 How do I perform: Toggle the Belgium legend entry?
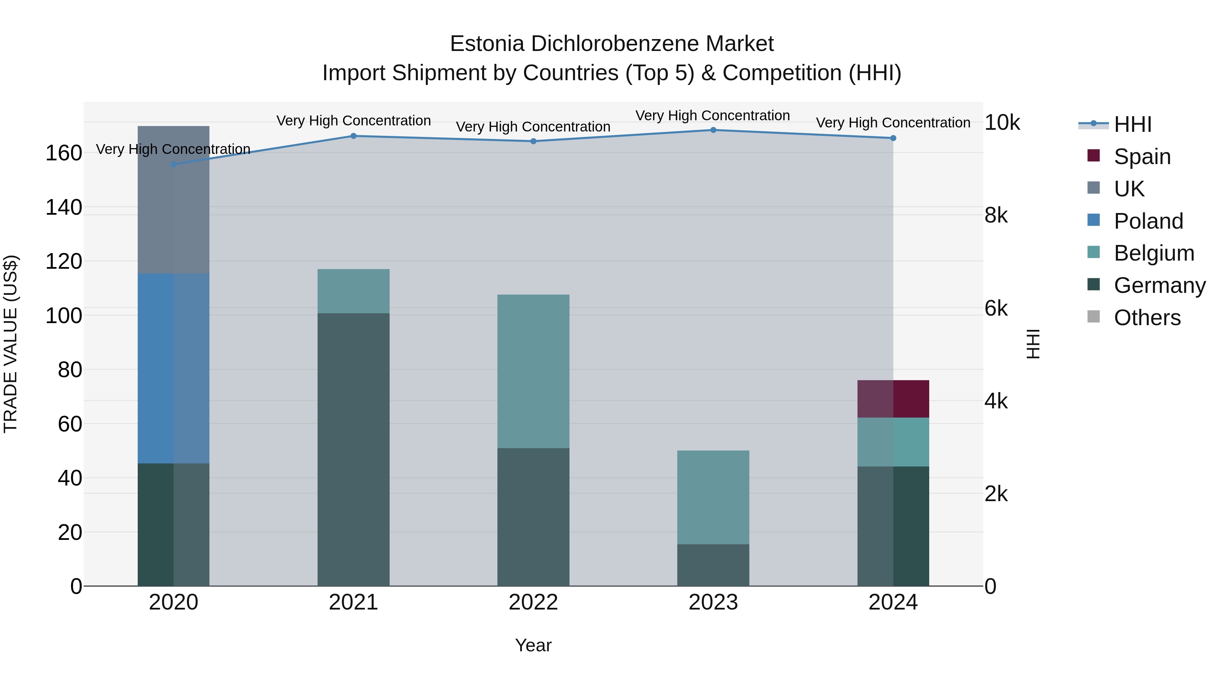coord(1140,253)
